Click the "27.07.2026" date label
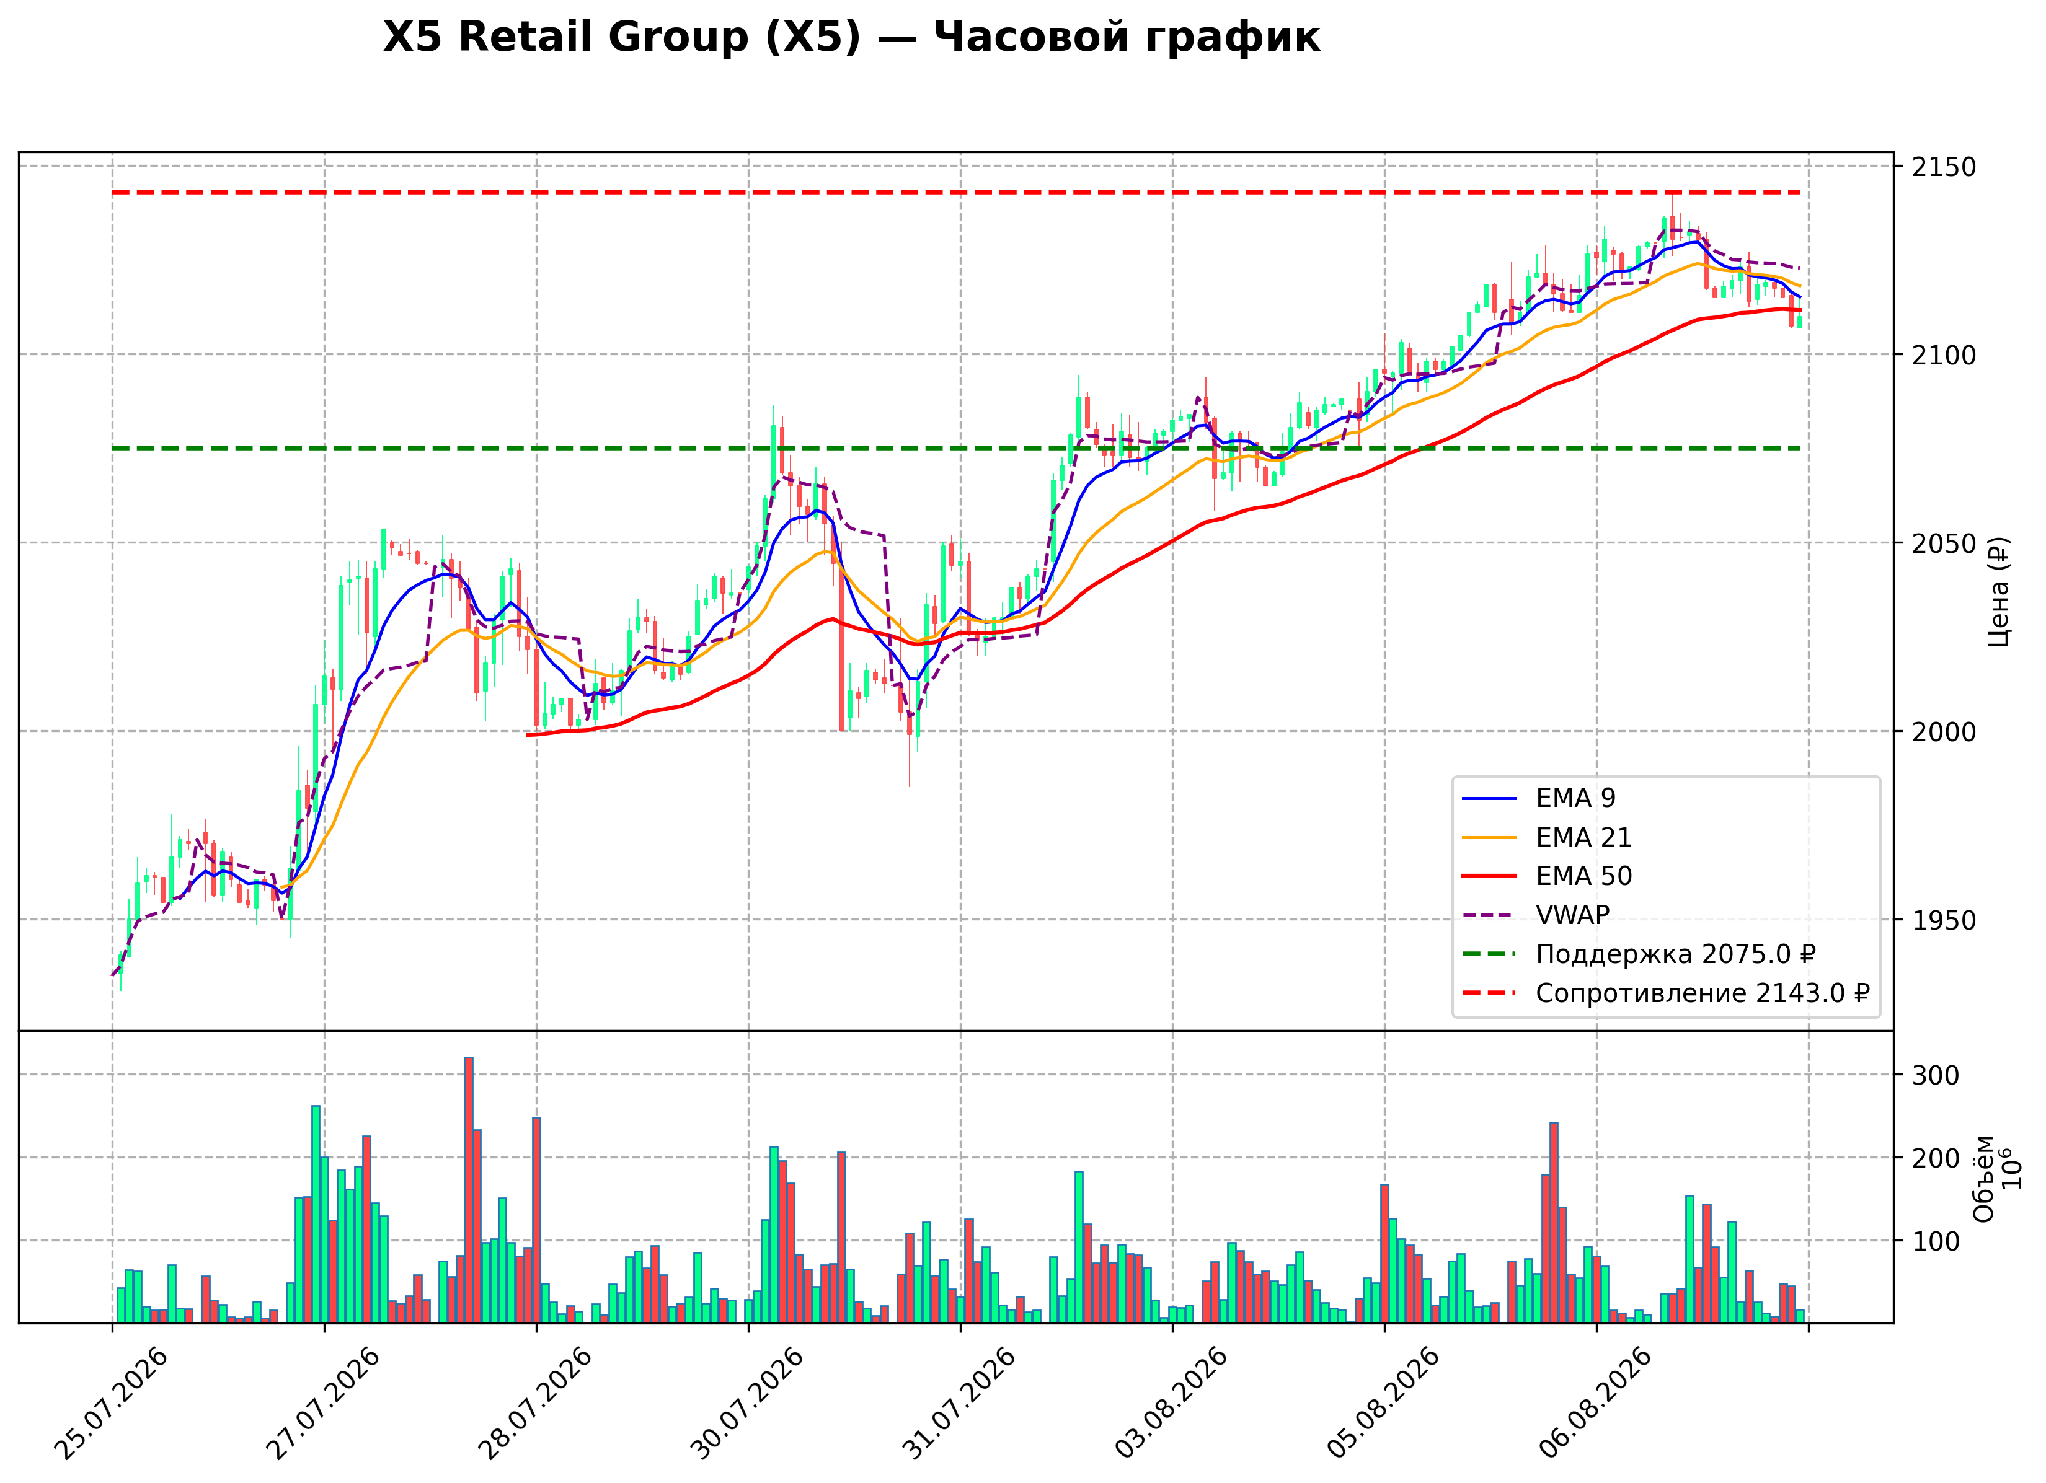Image resolution: width=2046 pixels, height=1483 pixels. (x=323, y=1404)
